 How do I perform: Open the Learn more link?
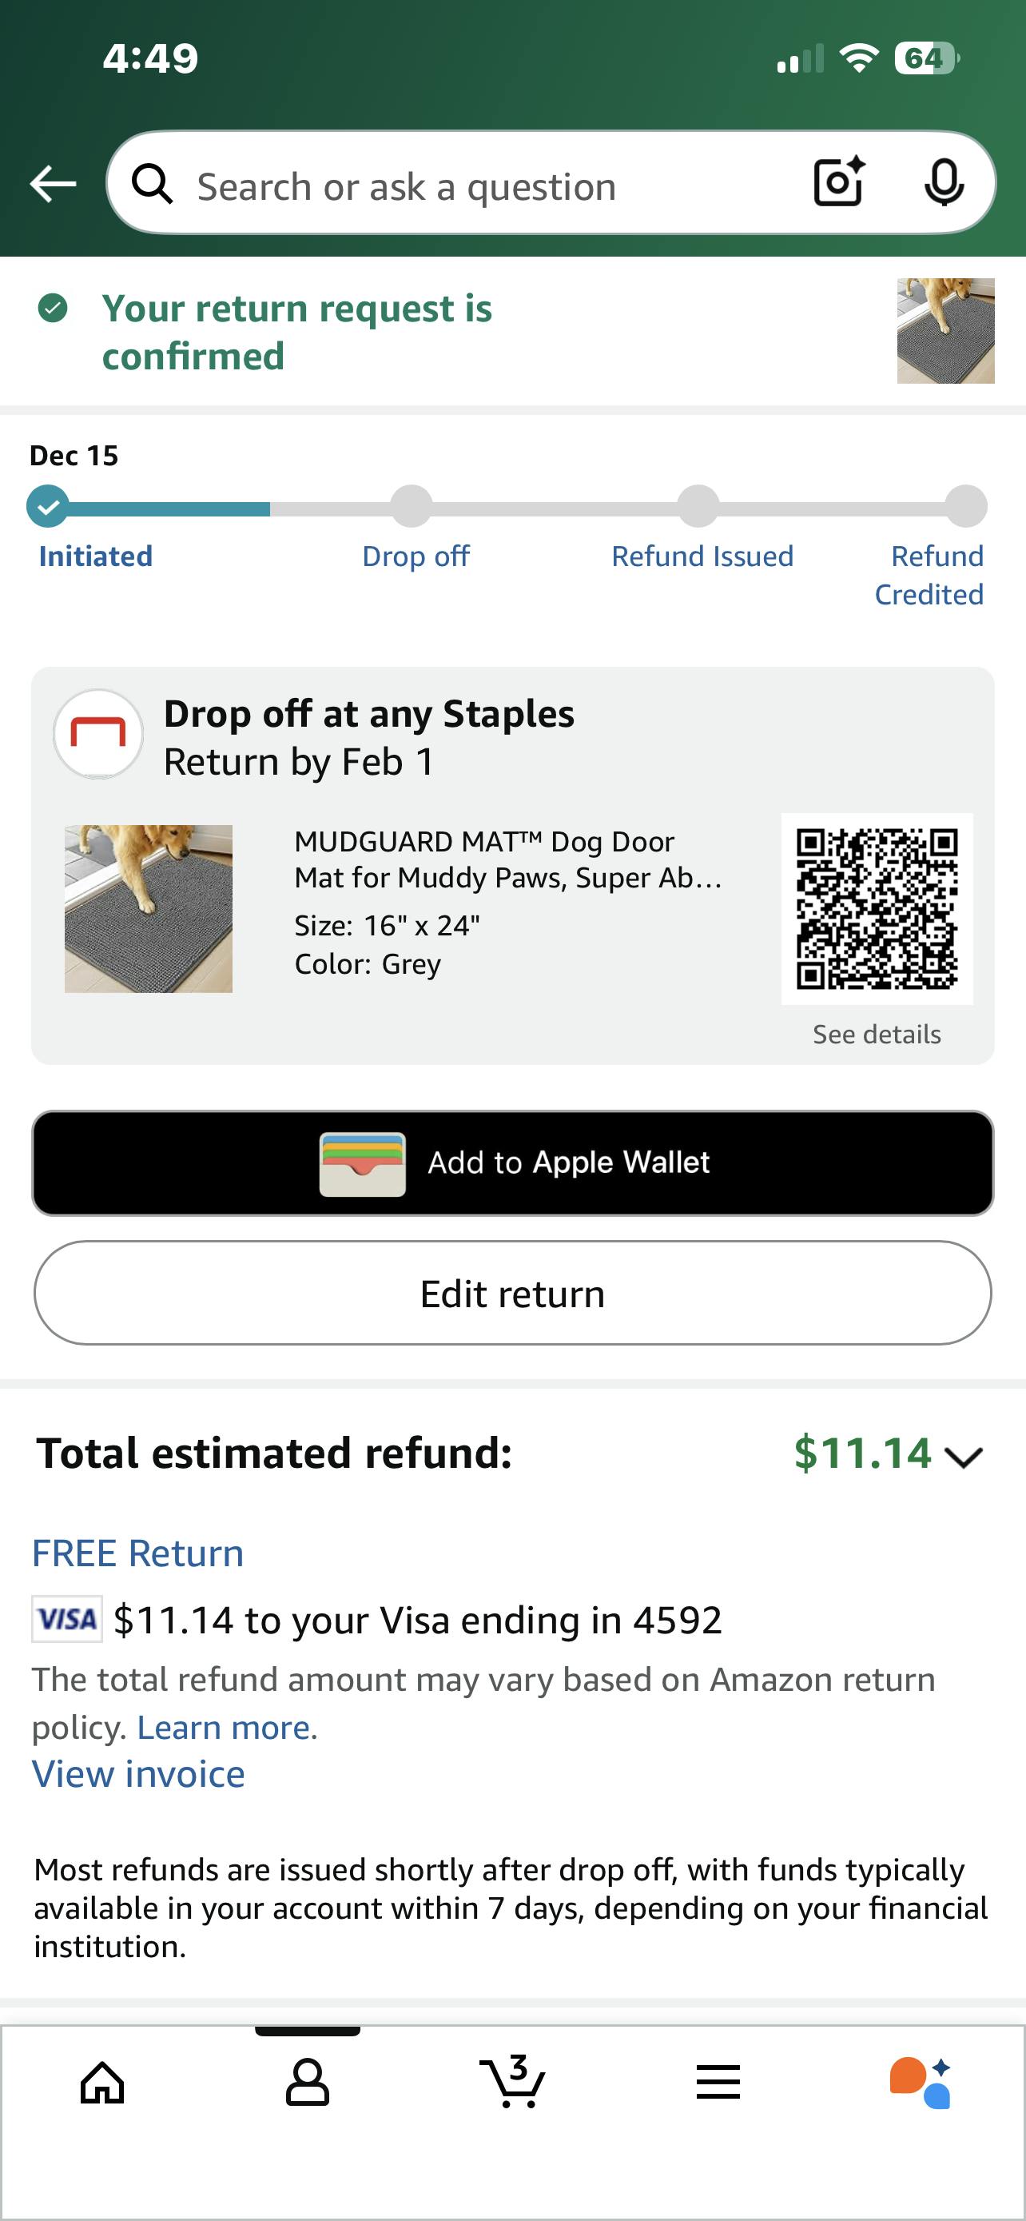coord(228,1728)
